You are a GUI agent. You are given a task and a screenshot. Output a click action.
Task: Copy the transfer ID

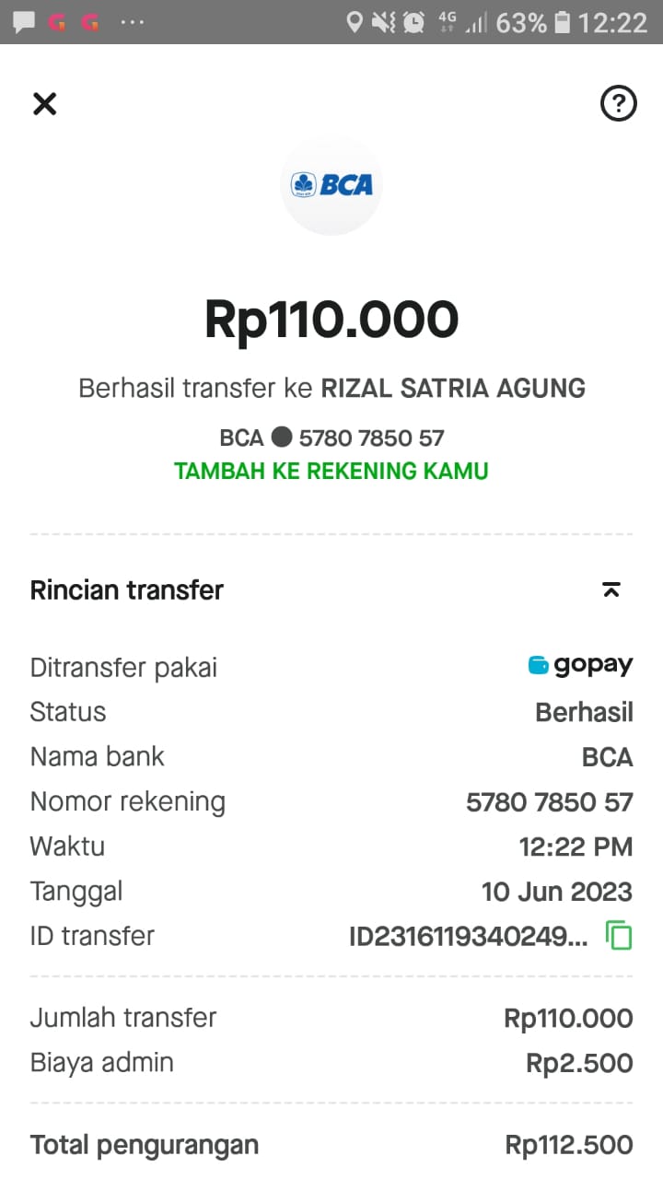(619, 936)
